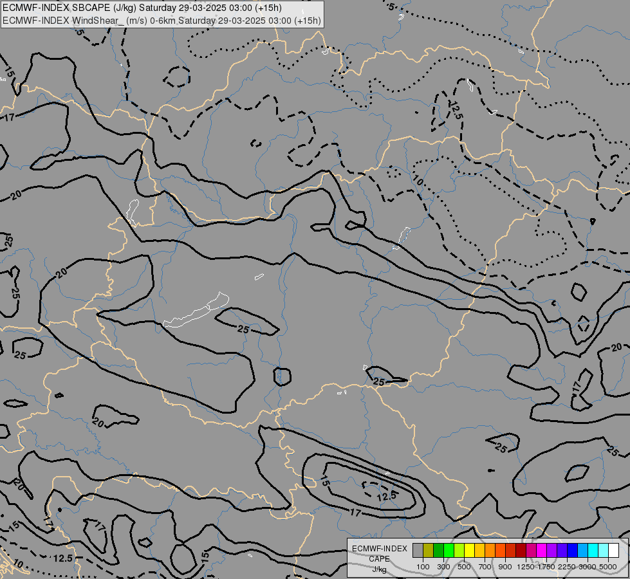Pick the bright magenta legend swatch
Image resolution: width=630 pixels, height=579 pixels.
tap(542, 551)
